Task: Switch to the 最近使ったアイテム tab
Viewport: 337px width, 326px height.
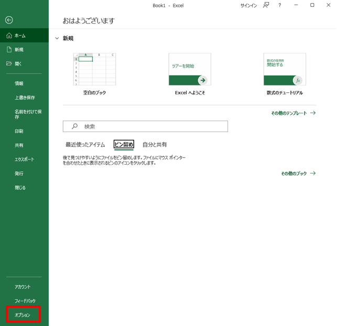Action: [x=85, y=145]
